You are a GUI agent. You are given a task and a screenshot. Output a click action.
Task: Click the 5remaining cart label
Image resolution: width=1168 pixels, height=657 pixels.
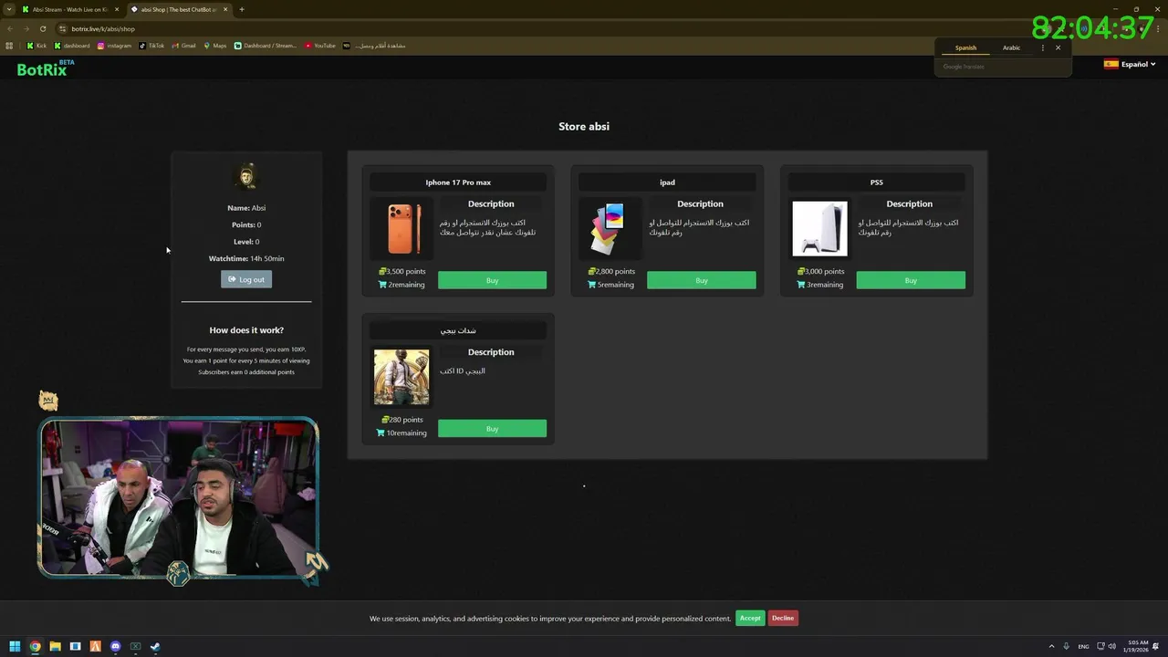click(x=610, y=285)
